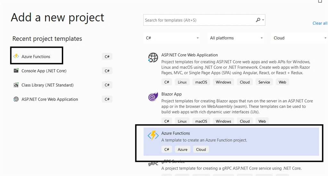328x176 pixels.
Task: Click C# tag next to Azure Functions recent
Action: [x=107, y=56]
